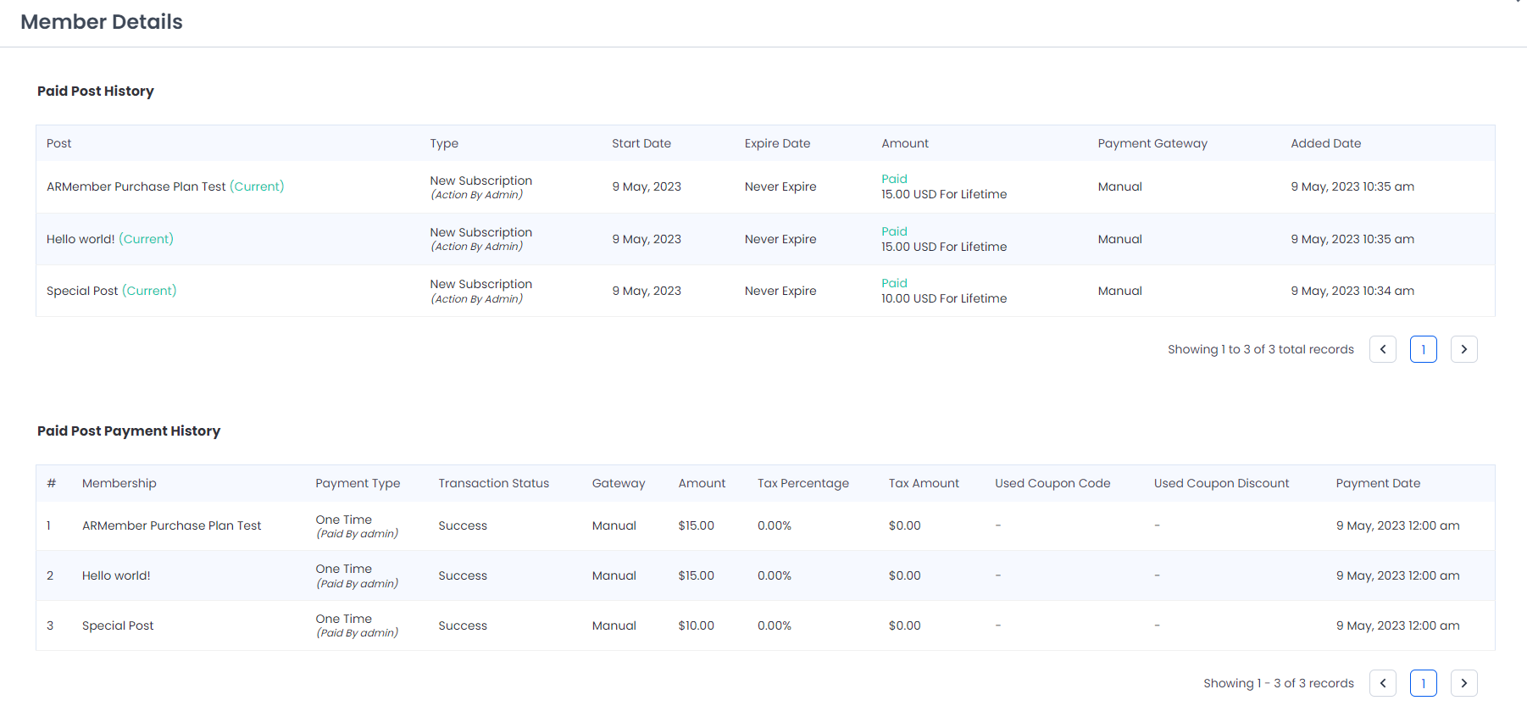Click the Used Coupon Code column header
The image size is (1527, 706).
(x=1052, y=483)
